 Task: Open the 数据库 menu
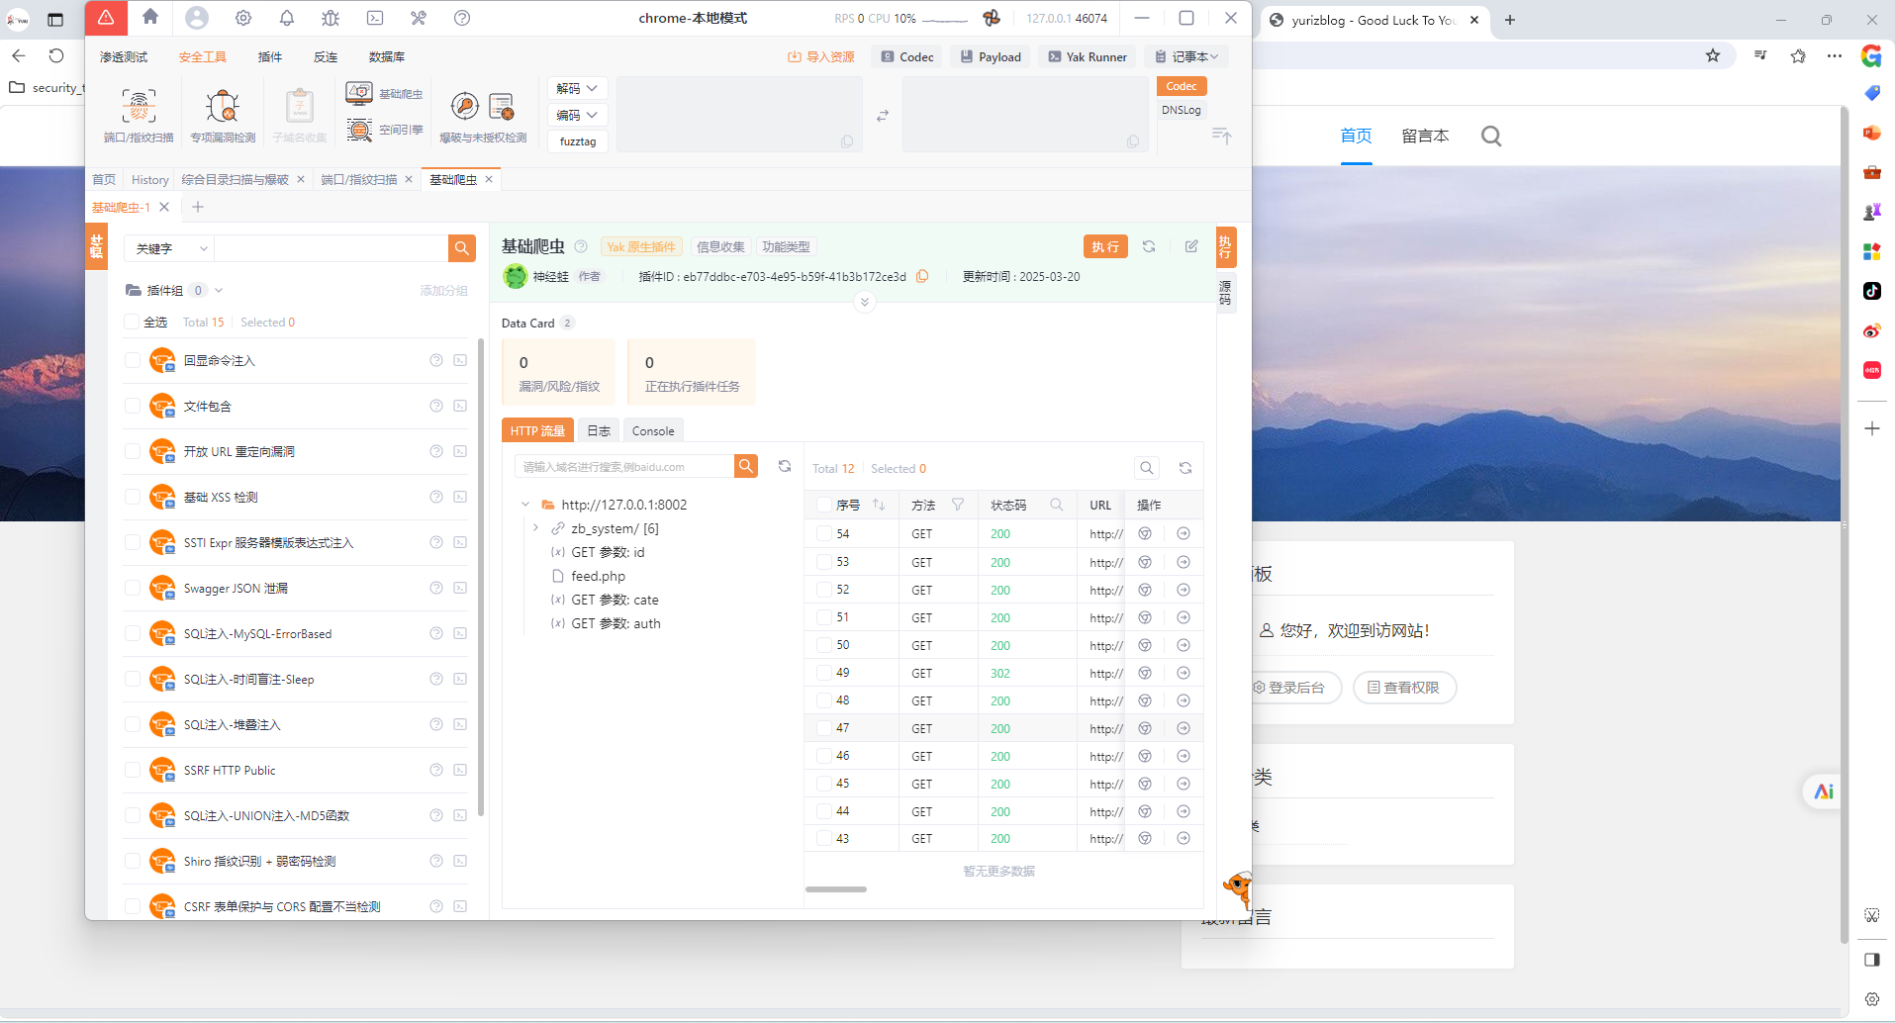click(386, 57)
